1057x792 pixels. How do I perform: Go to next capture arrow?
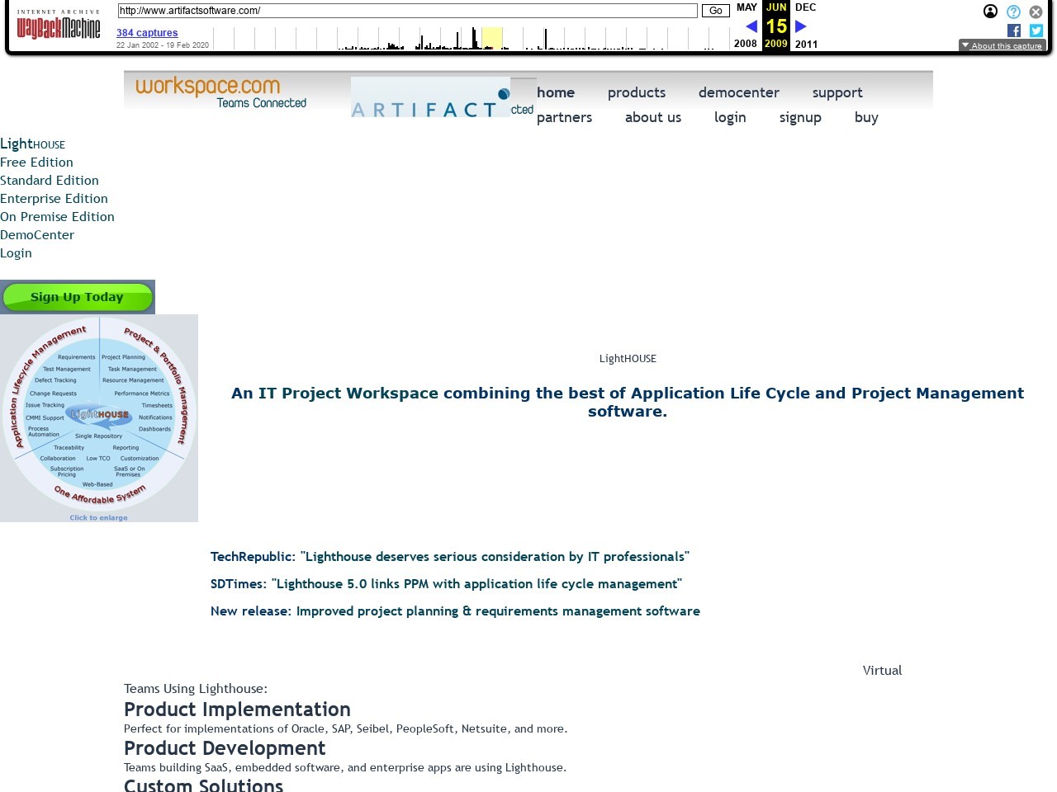(x=800, y=26)
